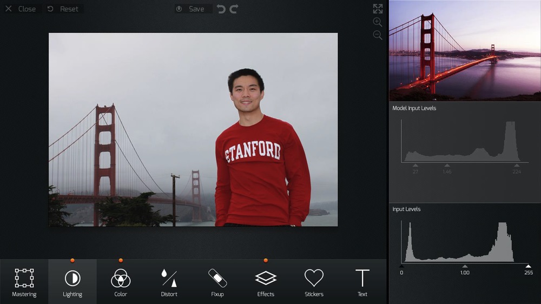Click the 'Input Levels' heading
Image resolution: width=541 pixels, height=304 pixels.
pyautogui.click(x=406, y=209)
